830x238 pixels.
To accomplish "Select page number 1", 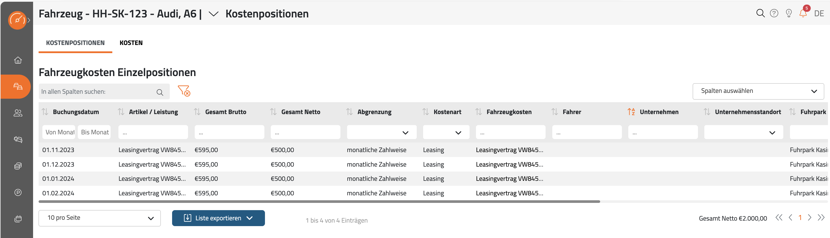I will 800,218.
